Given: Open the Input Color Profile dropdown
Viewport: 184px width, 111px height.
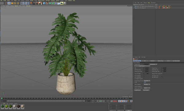Looking at the screenshot, I should click(x=147, y=88).
